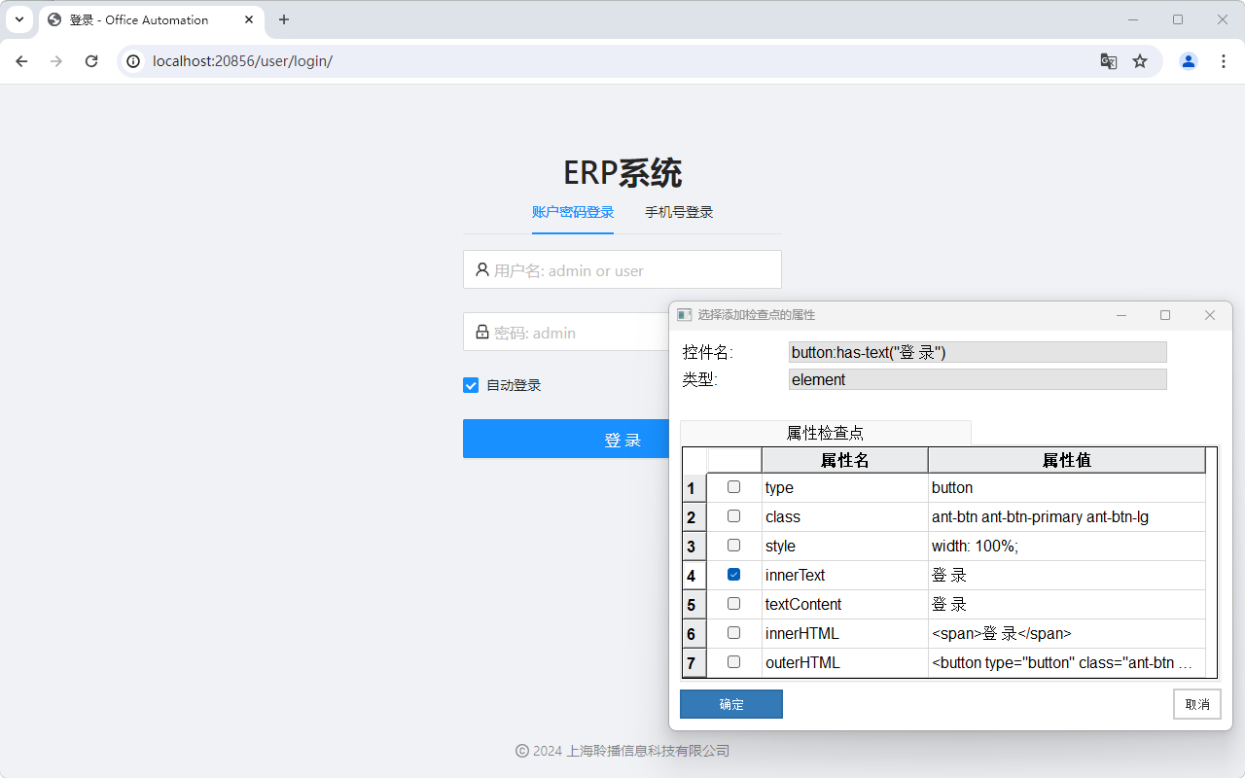View site info icon beside the URL
The height and width of the screenshot is (778, 1245).
pos(134,61)
